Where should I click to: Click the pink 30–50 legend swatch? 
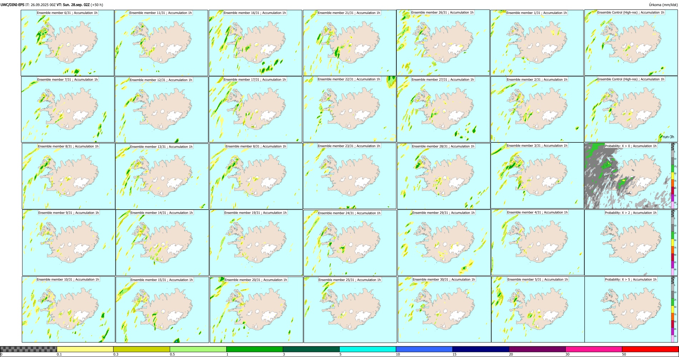pos(594,349)
